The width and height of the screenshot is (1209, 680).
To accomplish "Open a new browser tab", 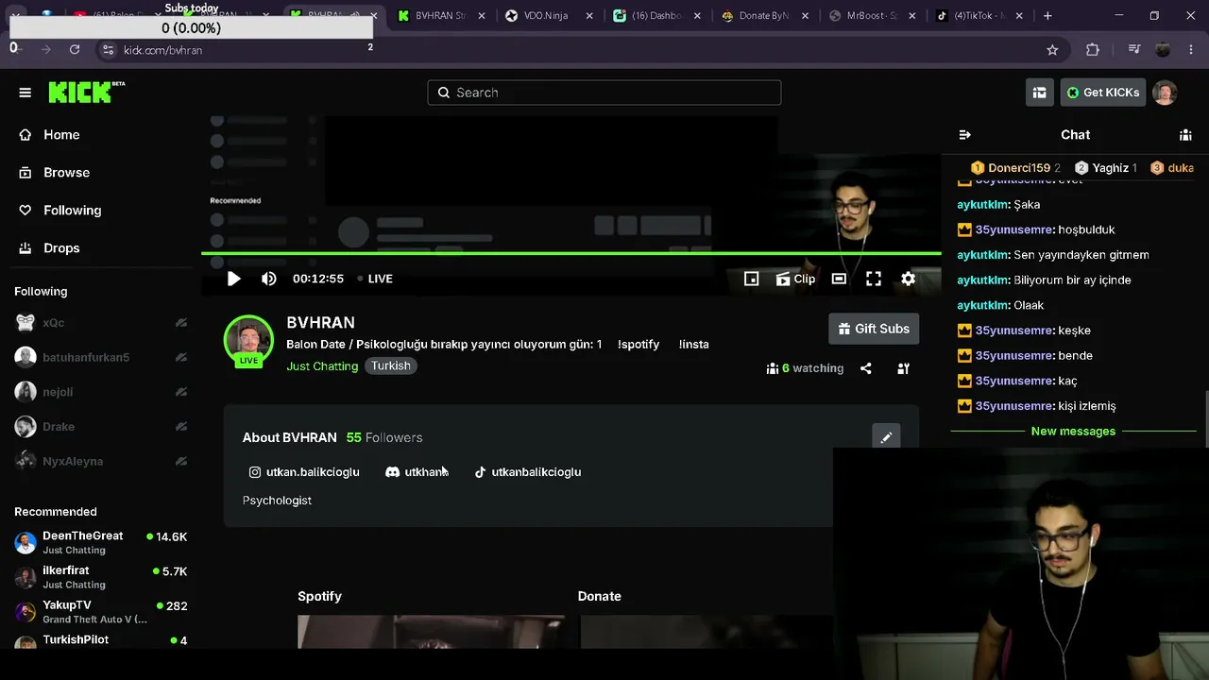I will point(1047,16).
